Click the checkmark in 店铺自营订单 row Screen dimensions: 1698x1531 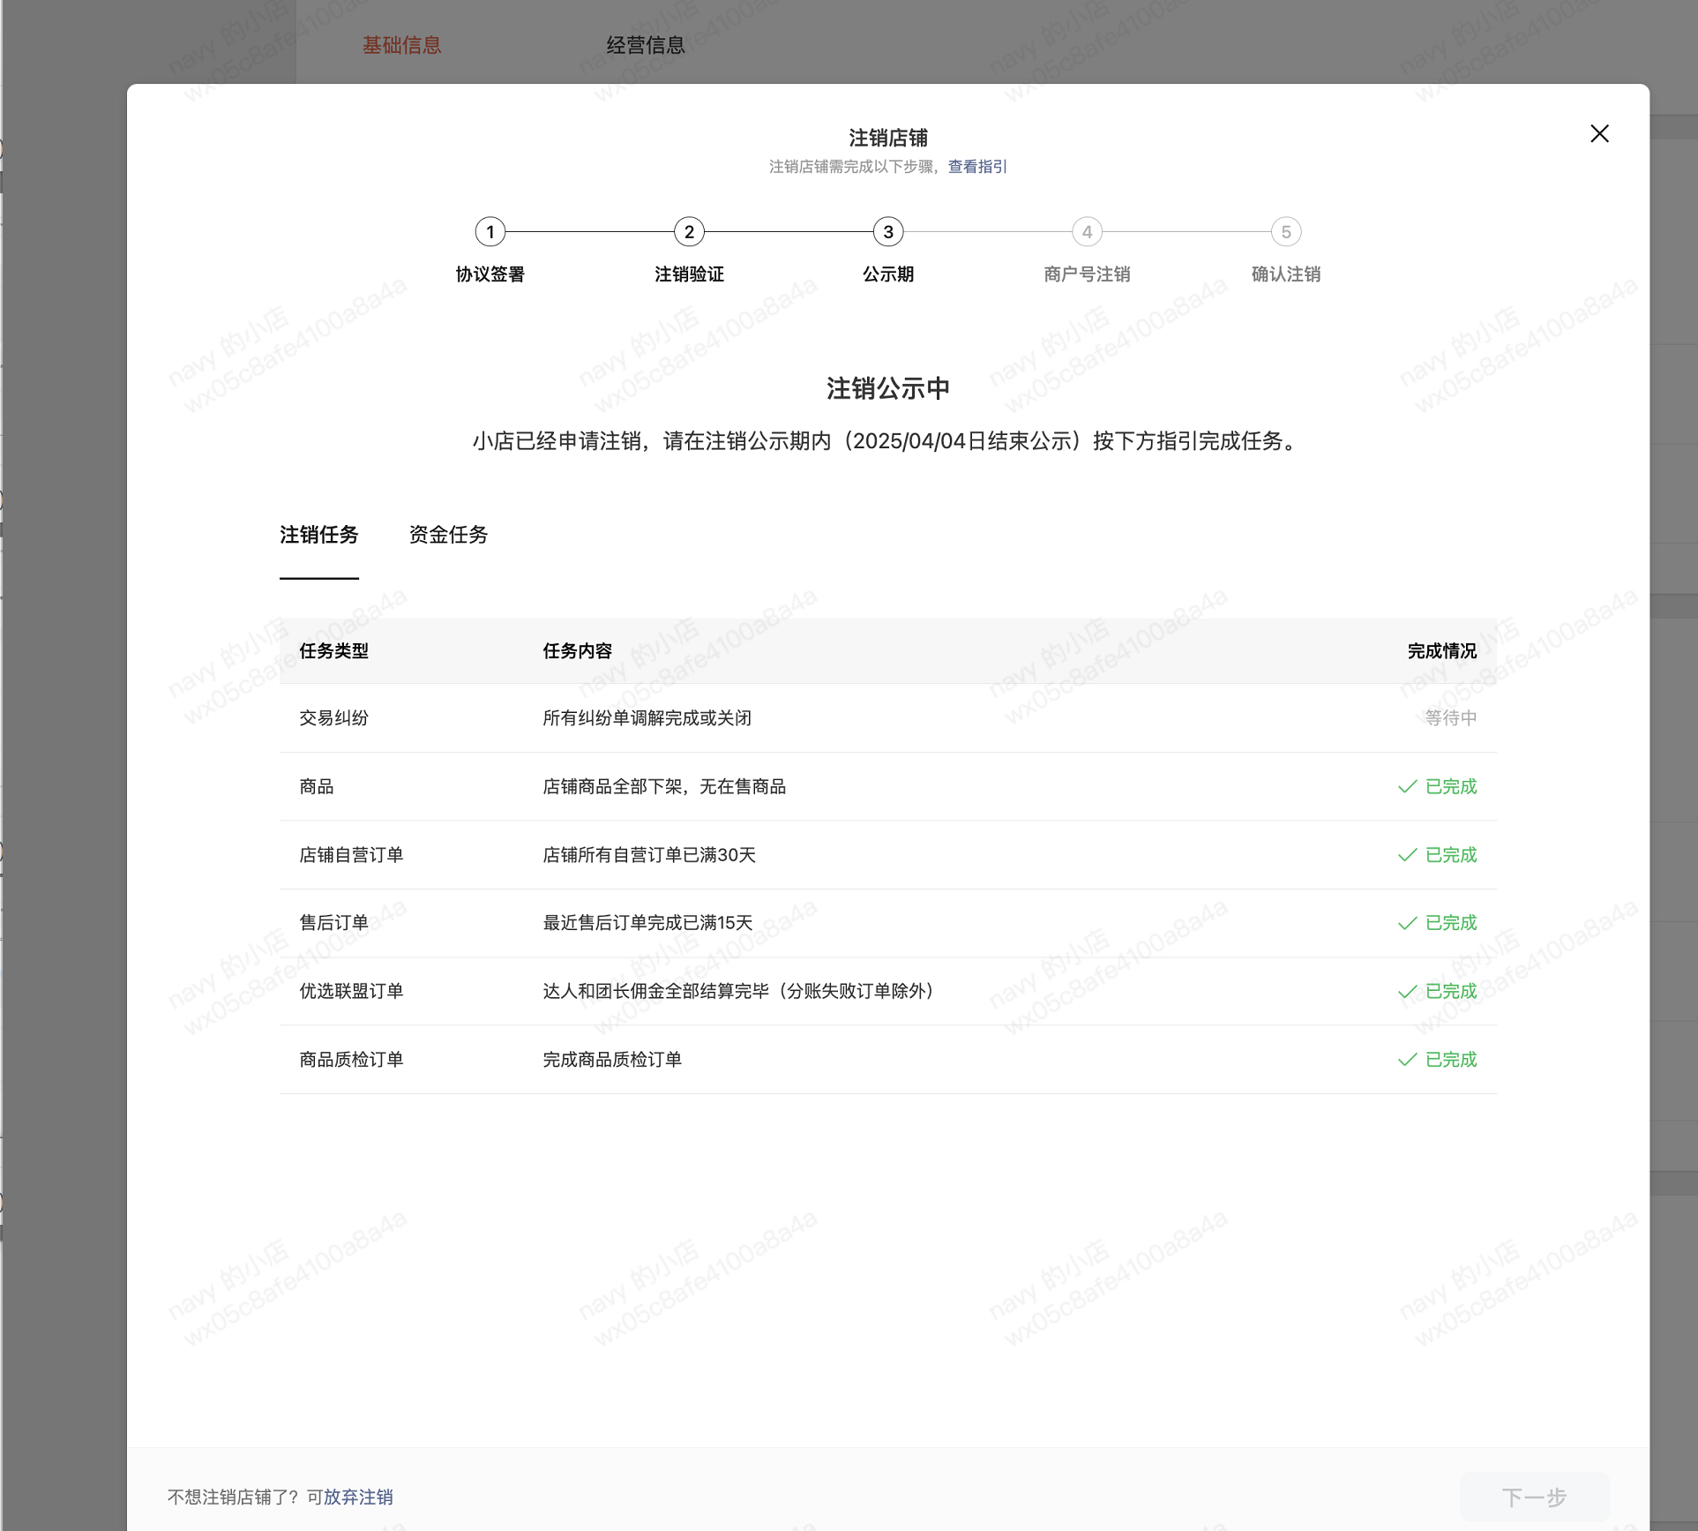[1408, 855]
